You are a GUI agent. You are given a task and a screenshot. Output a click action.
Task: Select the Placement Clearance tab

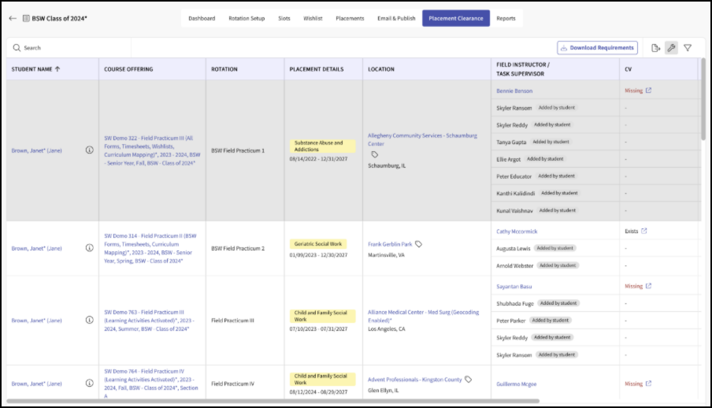pyautogui.click(x=456, y=18)
